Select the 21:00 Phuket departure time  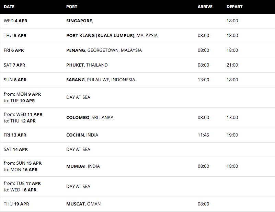[232, 65]
